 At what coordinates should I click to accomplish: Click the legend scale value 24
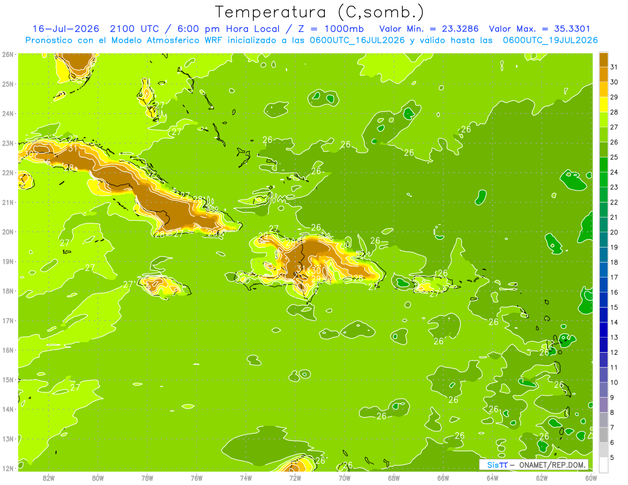click(x=614, y=172)
